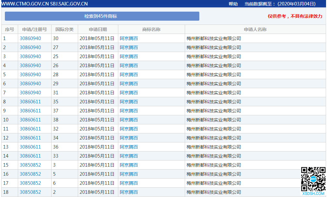Screen dimensions: 328x197
Task: Open trademark 阿京腾百 in row 4
Action: (129, 66)
